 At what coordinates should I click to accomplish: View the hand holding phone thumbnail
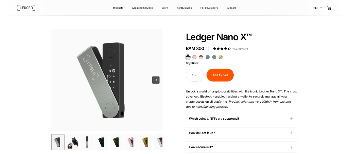point(72,142)
